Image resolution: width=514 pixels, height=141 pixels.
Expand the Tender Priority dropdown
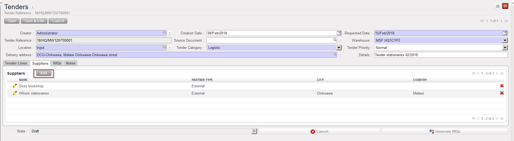505,48
